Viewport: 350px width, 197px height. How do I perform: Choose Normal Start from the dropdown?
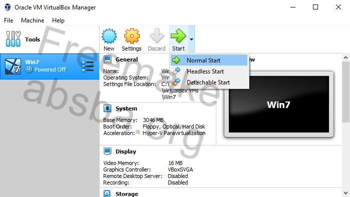(209, 60)
